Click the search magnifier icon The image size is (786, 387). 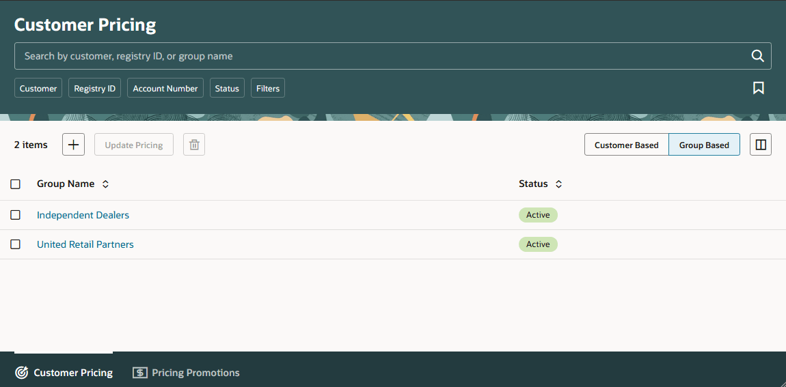[x=757, y=55]
